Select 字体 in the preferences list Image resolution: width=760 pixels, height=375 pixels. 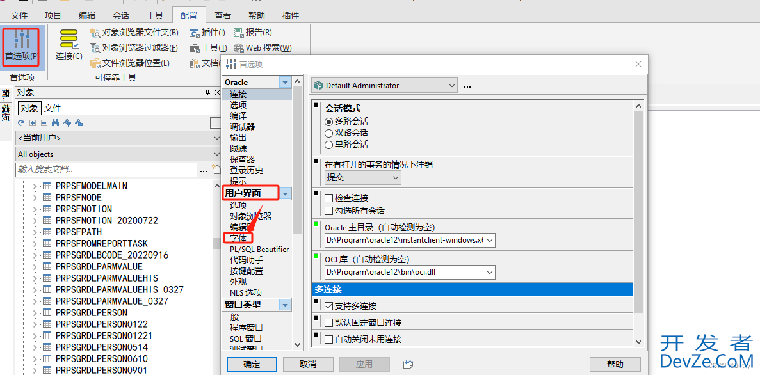click(238, 238)
